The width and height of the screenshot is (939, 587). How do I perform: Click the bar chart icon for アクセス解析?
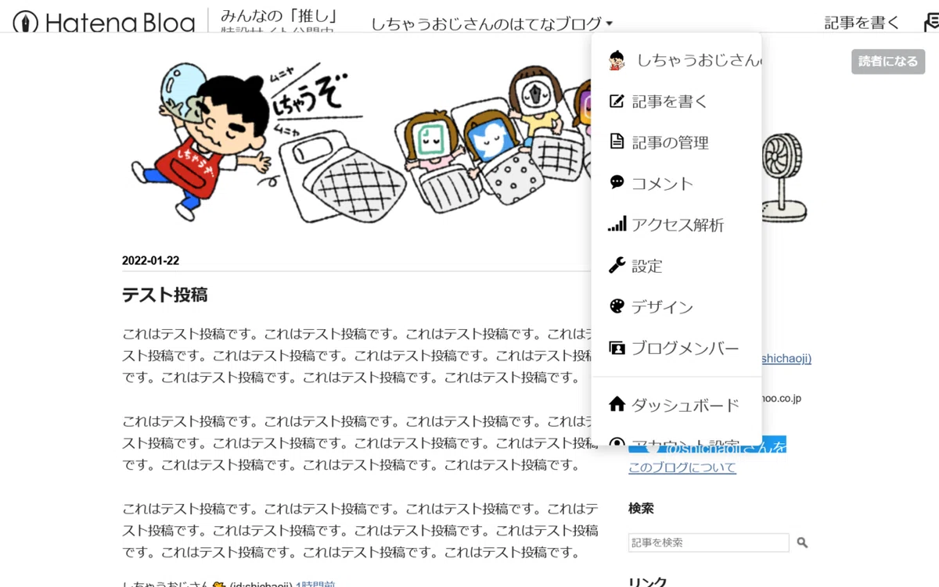click(x=617, y=224)
